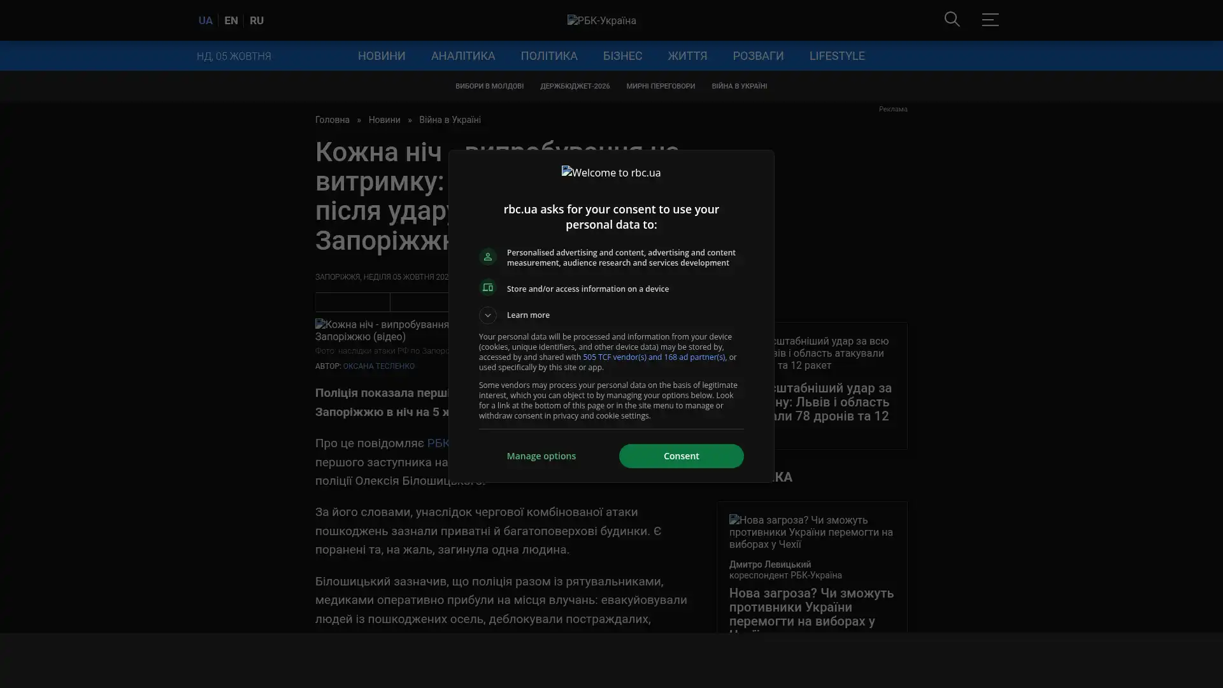1223x688 pixels.
Task: Open Війна в Україні breadcrumb link
Action: pyautogui.click(x=449, y=120)
